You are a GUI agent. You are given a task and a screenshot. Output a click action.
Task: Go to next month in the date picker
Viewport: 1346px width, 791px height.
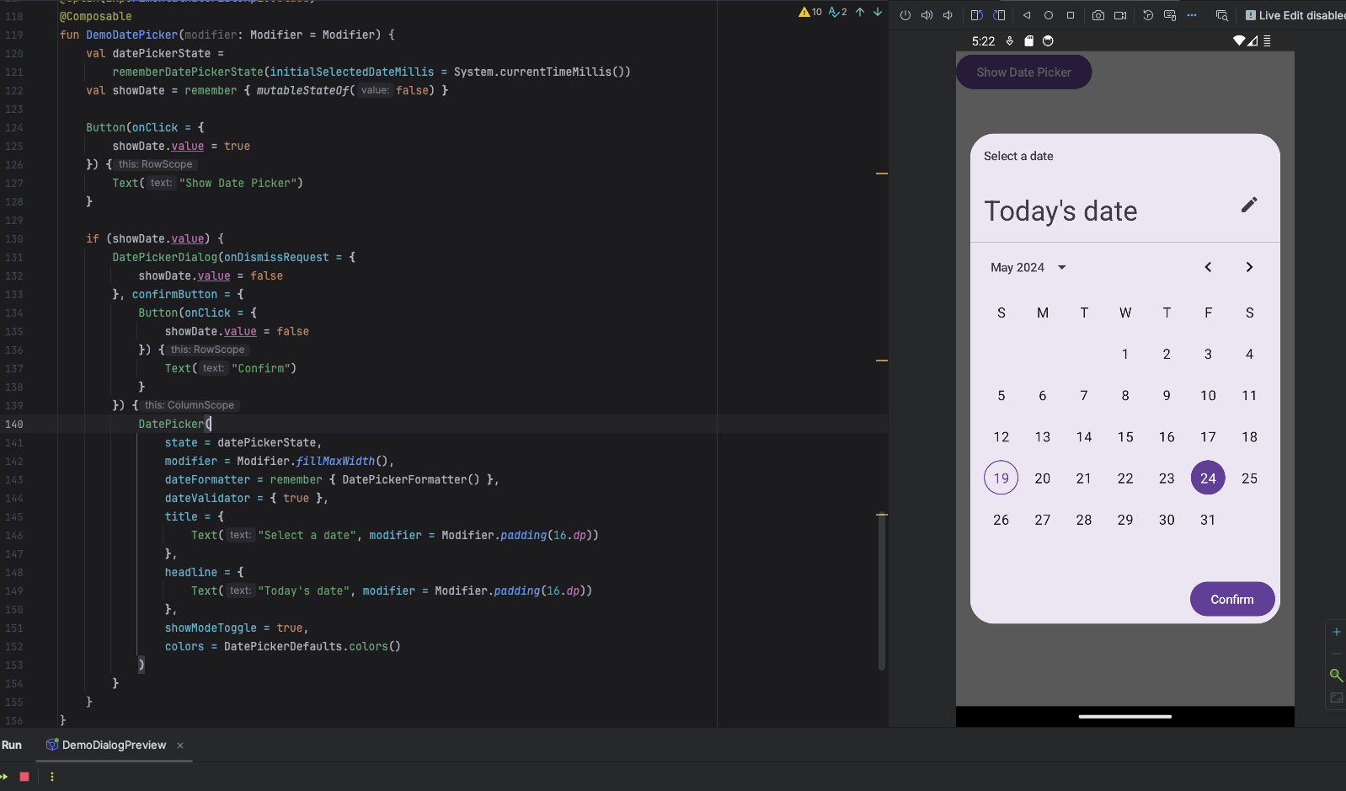point(1249,268)
